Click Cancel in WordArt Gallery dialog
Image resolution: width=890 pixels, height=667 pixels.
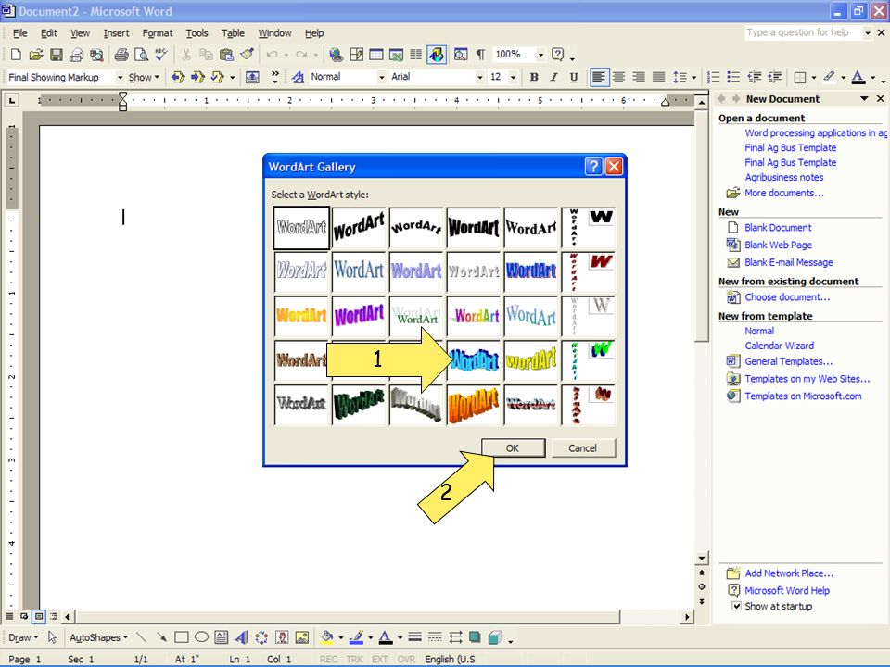582,448
